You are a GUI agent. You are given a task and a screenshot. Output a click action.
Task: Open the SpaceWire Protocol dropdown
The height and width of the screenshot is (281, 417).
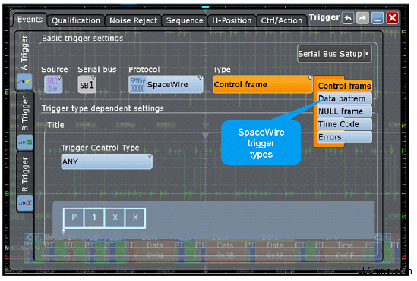[166, 85]
